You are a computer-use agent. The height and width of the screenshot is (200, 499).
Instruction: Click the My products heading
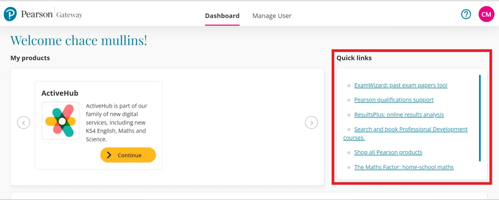tap(30, 58)
